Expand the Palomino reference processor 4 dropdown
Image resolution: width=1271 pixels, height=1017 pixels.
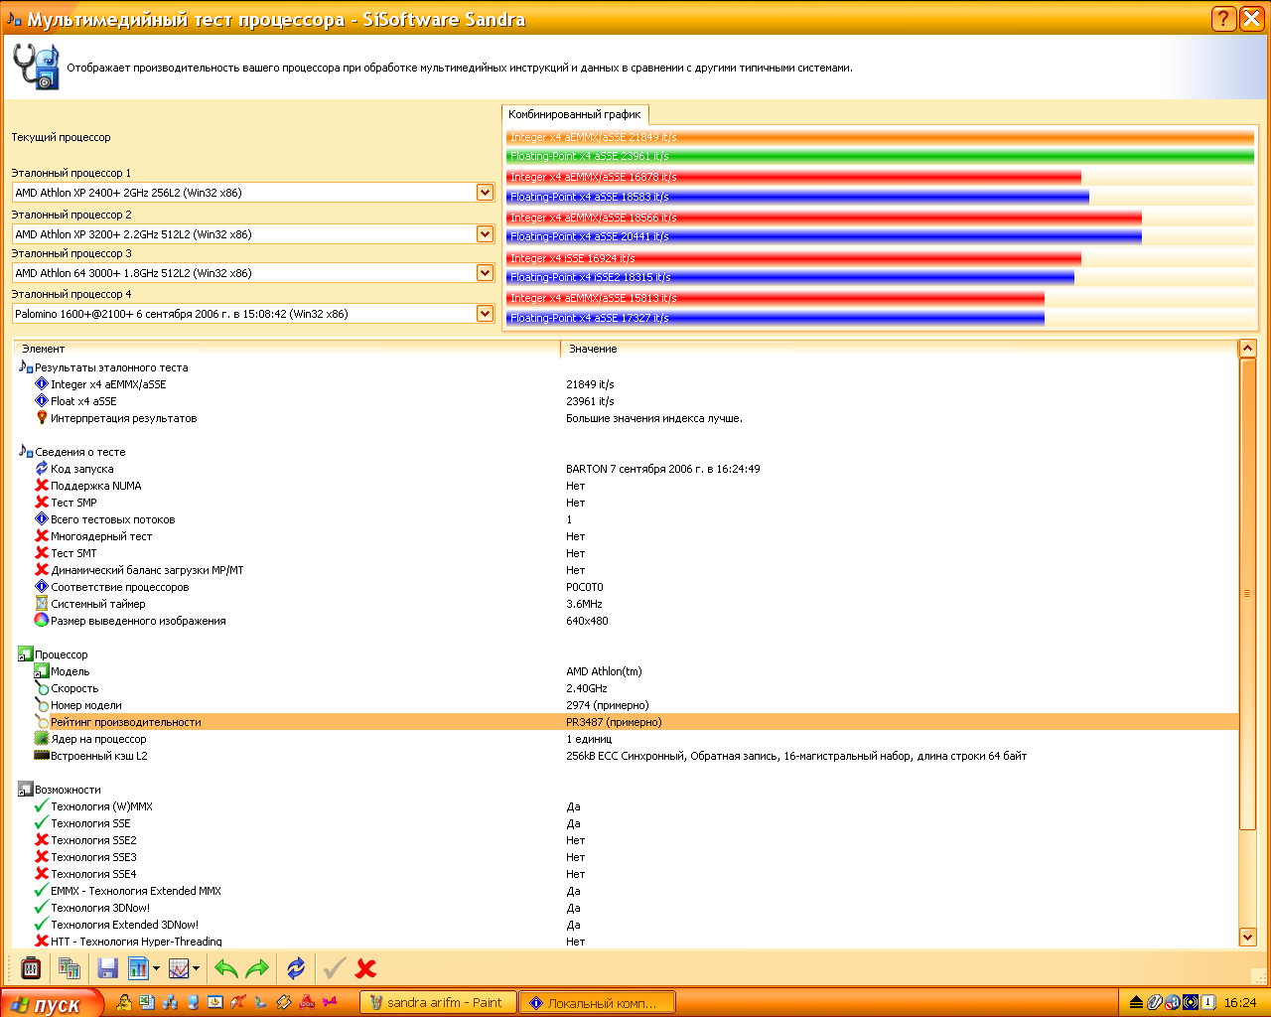(485, 314)
